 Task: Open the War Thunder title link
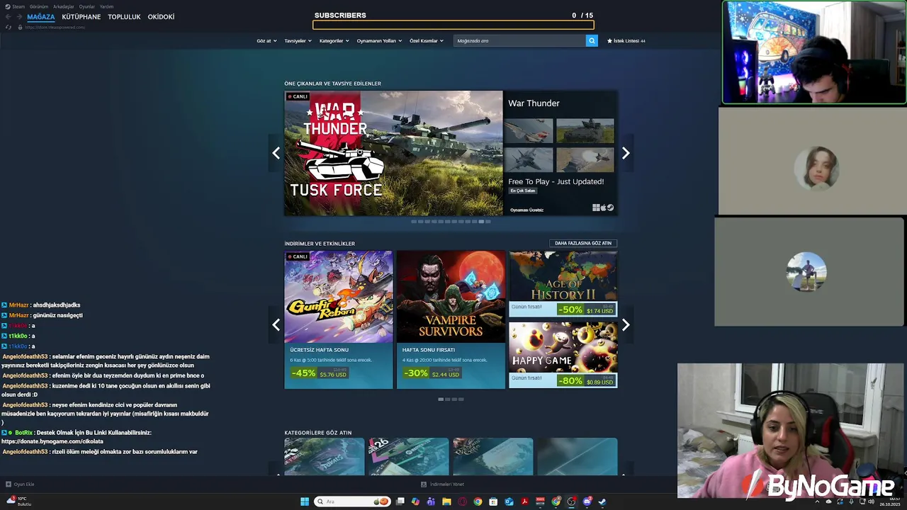pos(534,103)
